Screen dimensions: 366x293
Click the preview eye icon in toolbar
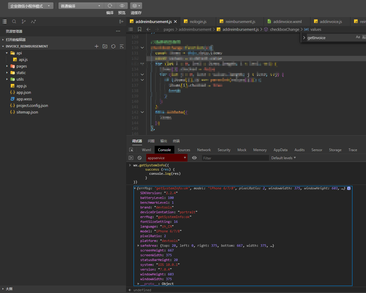tap(122, 6)
